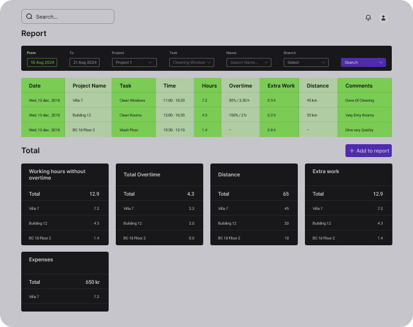The width and height of the screenshot is (413, 327).
Task: Click the plus icon on Add to report
Action: tap(352, 151)
